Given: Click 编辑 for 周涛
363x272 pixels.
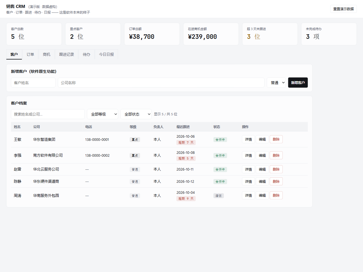Looking at the screenshot, I should point(262,195).
